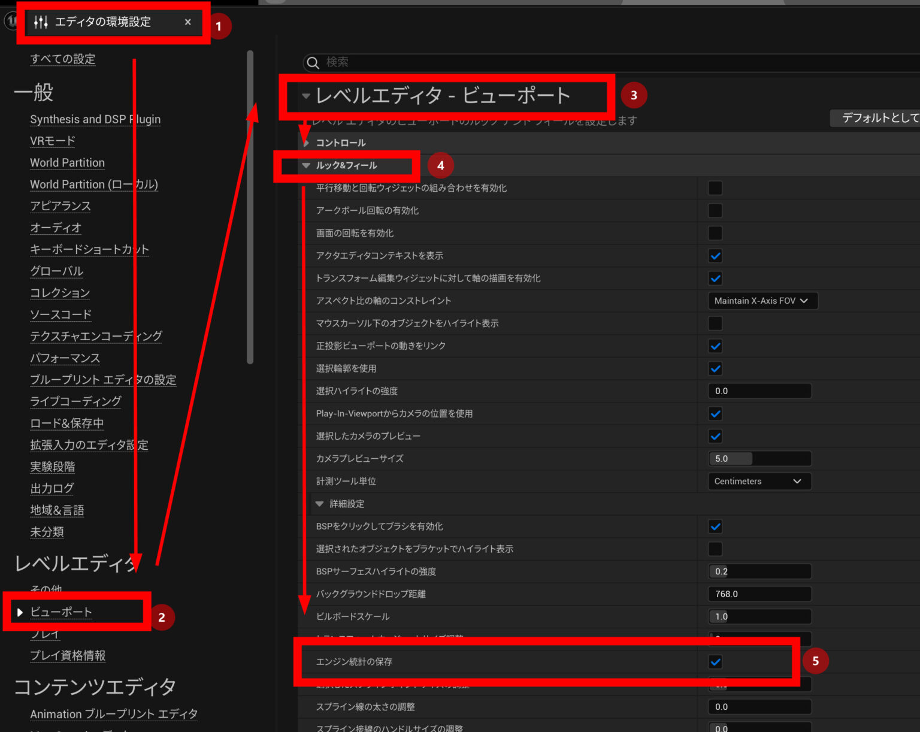The width and height of the screenshot is (920, 732).
Task: Enable マウスカーソル下のオブジェクトをハイライト表示
Action: tap(715, 323)
